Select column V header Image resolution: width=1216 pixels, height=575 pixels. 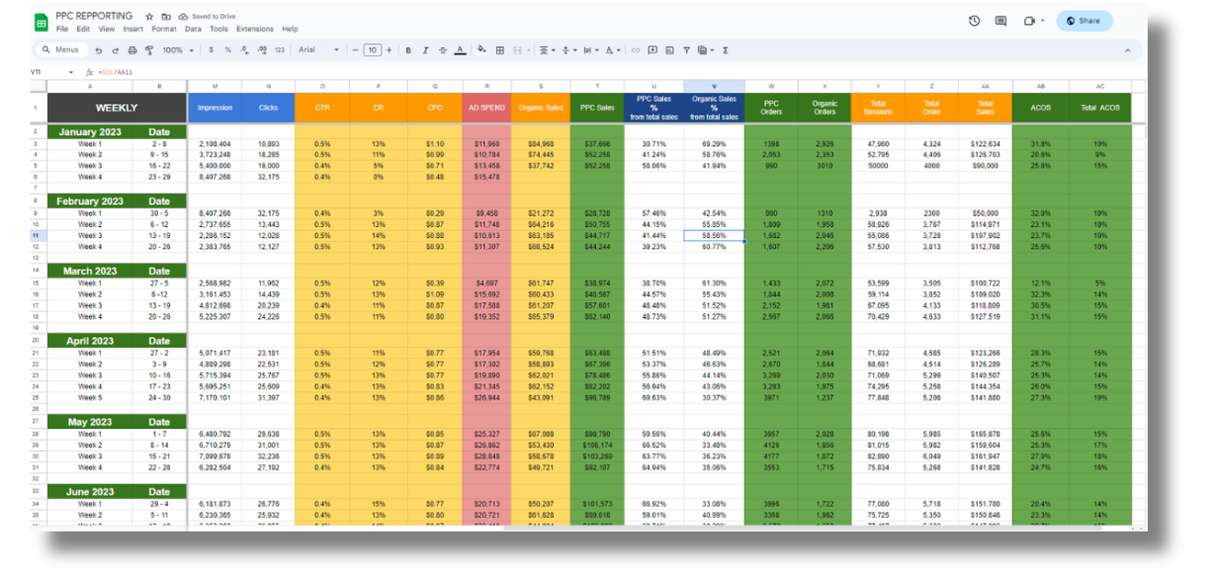click(714, 86)
